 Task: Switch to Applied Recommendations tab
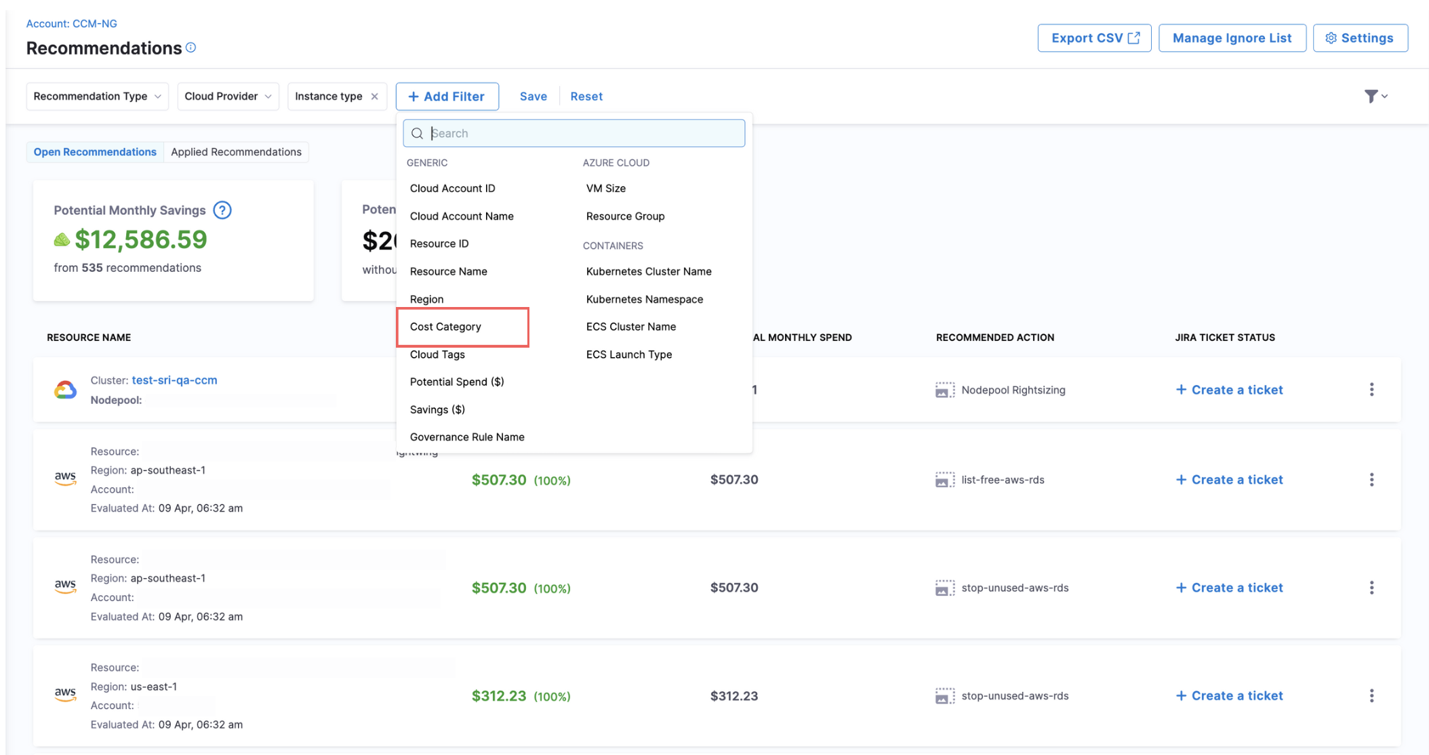[x=236, y=152]
